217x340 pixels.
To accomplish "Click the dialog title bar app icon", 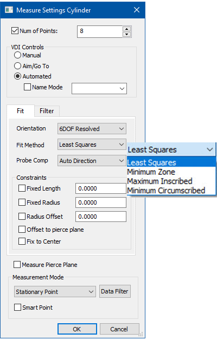I will 9,10.
